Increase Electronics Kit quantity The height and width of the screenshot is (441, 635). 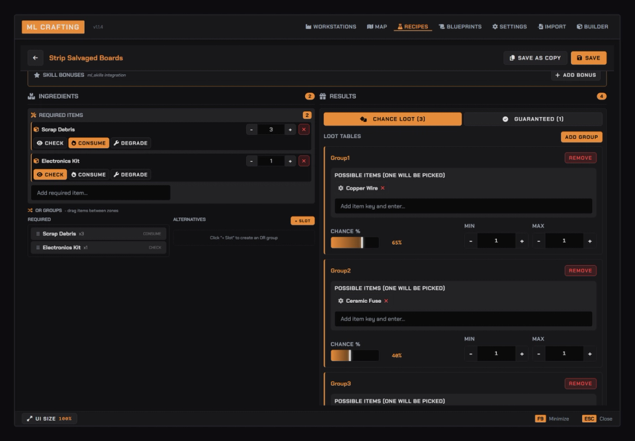pyautogui.click(x=290, y=161)
